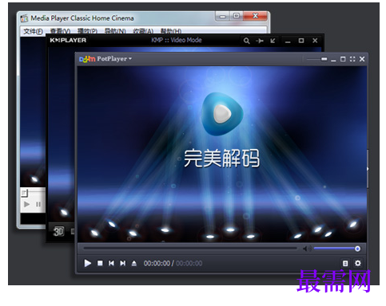
Task: Click the KMP :: Video Mode title
Action: 177,40
